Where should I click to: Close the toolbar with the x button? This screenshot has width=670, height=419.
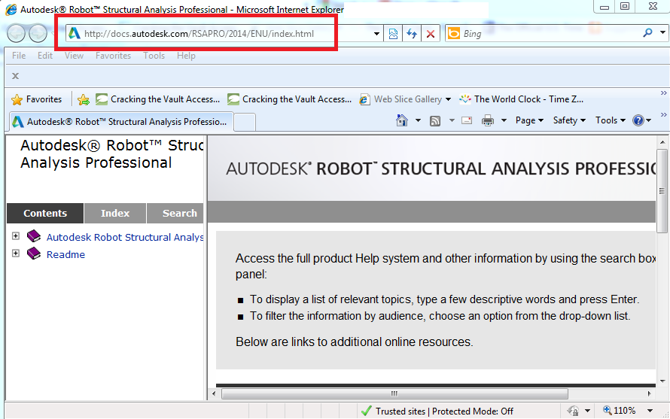tap(15, 76)
